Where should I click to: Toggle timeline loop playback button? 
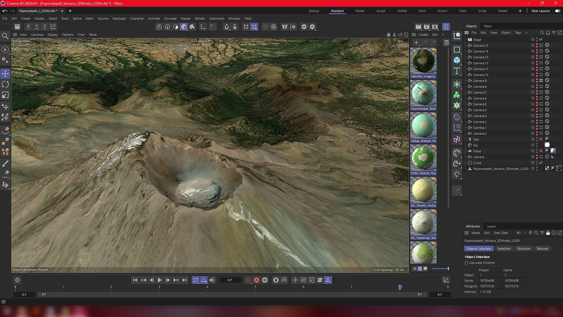click(x=196, y=280)
